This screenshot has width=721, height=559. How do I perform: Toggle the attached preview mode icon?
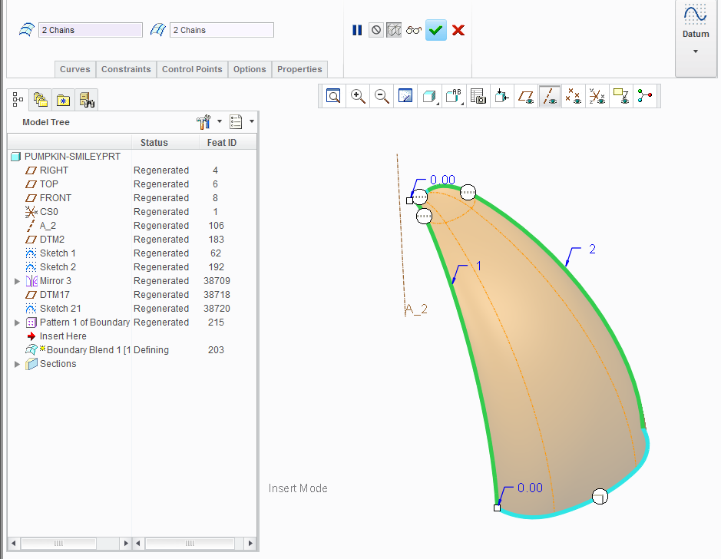point(394,31)
